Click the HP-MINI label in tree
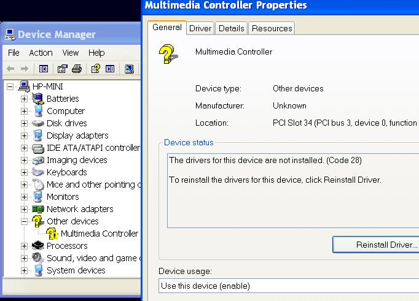 click(x=47, y=86)
